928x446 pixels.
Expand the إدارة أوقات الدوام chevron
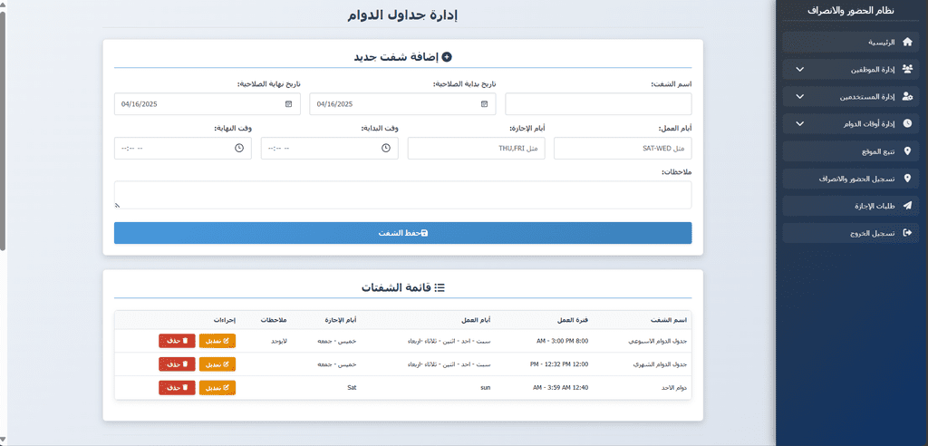799,124
